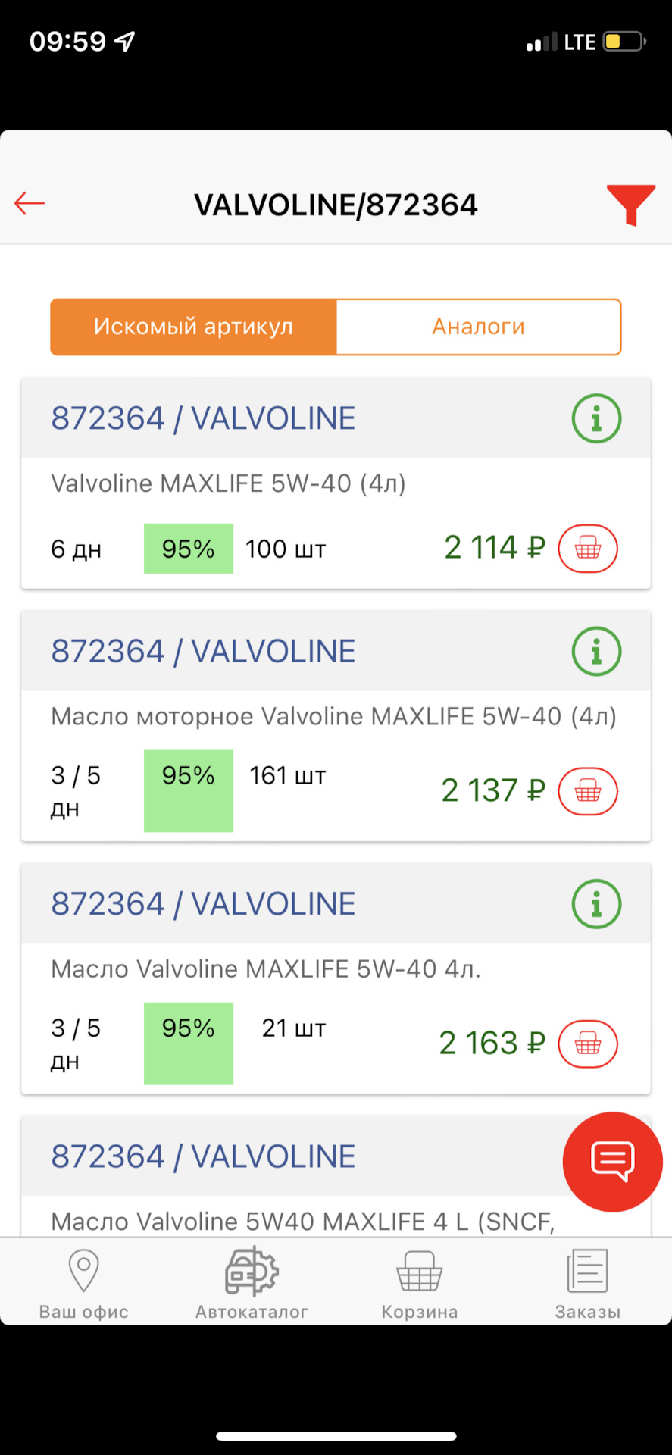Add the 2 114 ₽ offer to cart

588,548
